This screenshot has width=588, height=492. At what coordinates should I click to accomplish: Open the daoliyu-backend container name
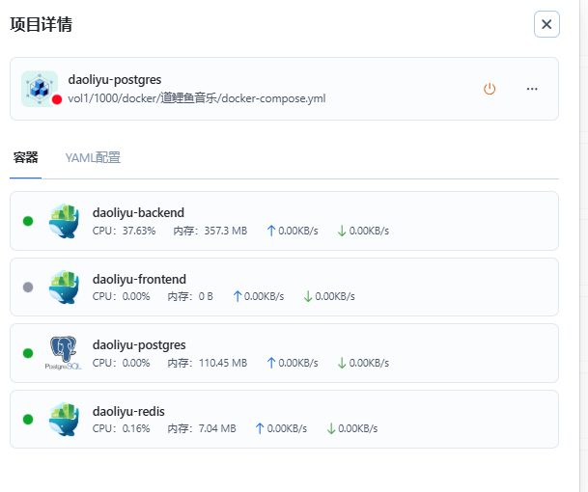138,213
